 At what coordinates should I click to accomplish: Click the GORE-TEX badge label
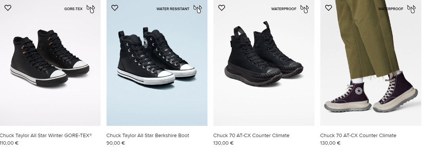(73, 9)
